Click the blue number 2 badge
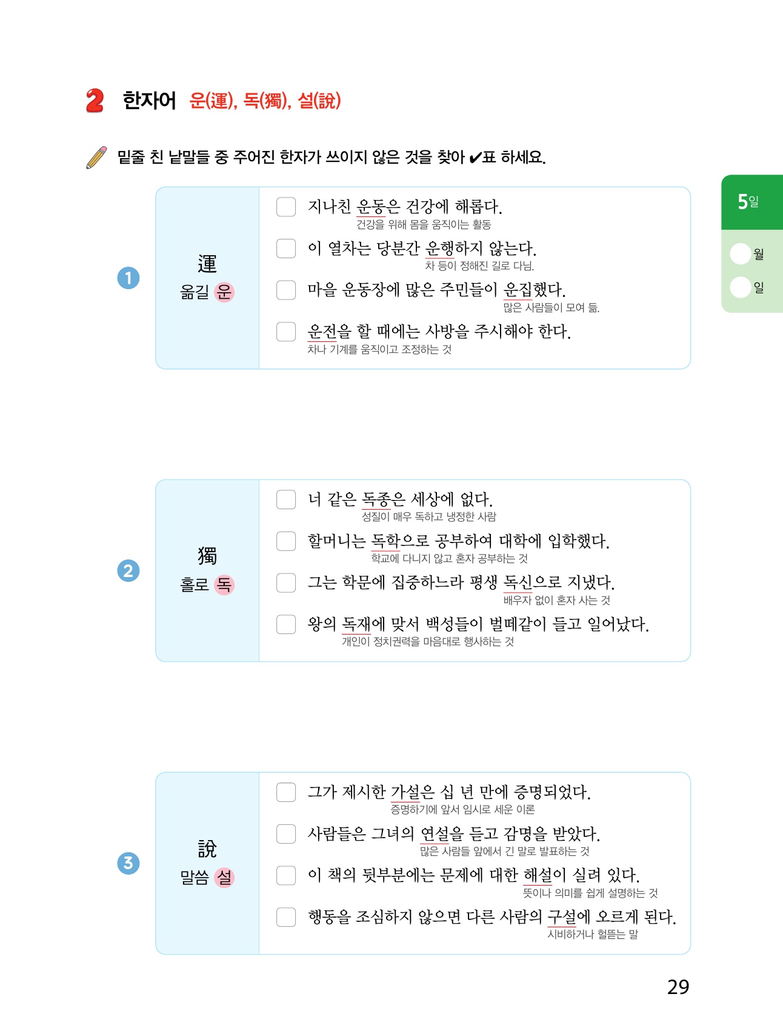The width and height of the screenshot is (783, 1031). pos(128,571)
